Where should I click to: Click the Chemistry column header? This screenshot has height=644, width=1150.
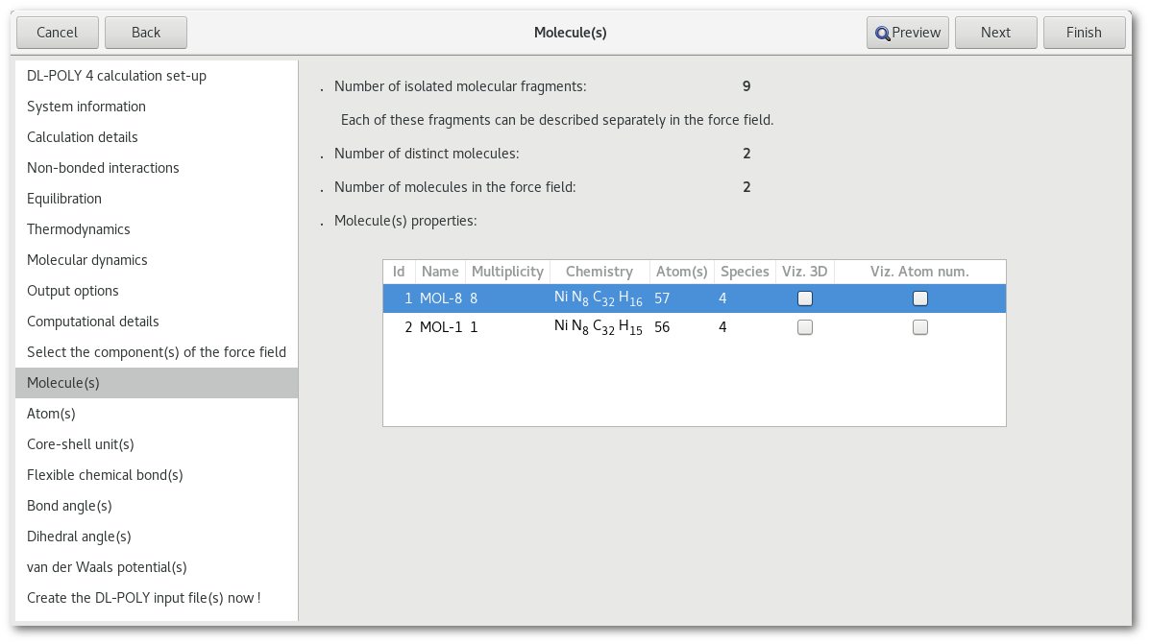(599, 272)
